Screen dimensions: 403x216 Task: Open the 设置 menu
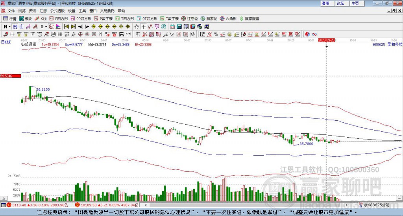72,11
